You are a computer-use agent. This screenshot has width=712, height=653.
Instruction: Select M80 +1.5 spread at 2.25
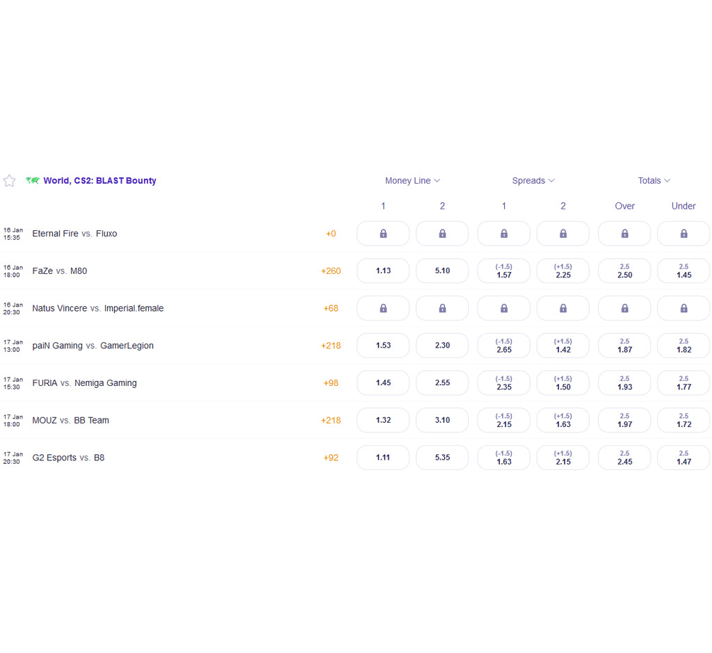[x=563, y=271]
